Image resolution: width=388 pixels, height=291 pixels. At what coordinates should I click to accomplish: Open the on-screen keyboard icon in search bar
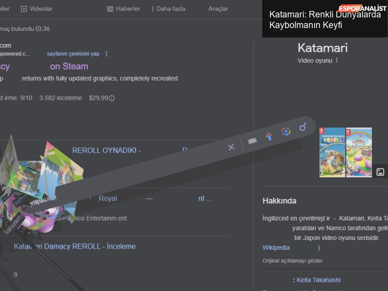tap(252, 141)
